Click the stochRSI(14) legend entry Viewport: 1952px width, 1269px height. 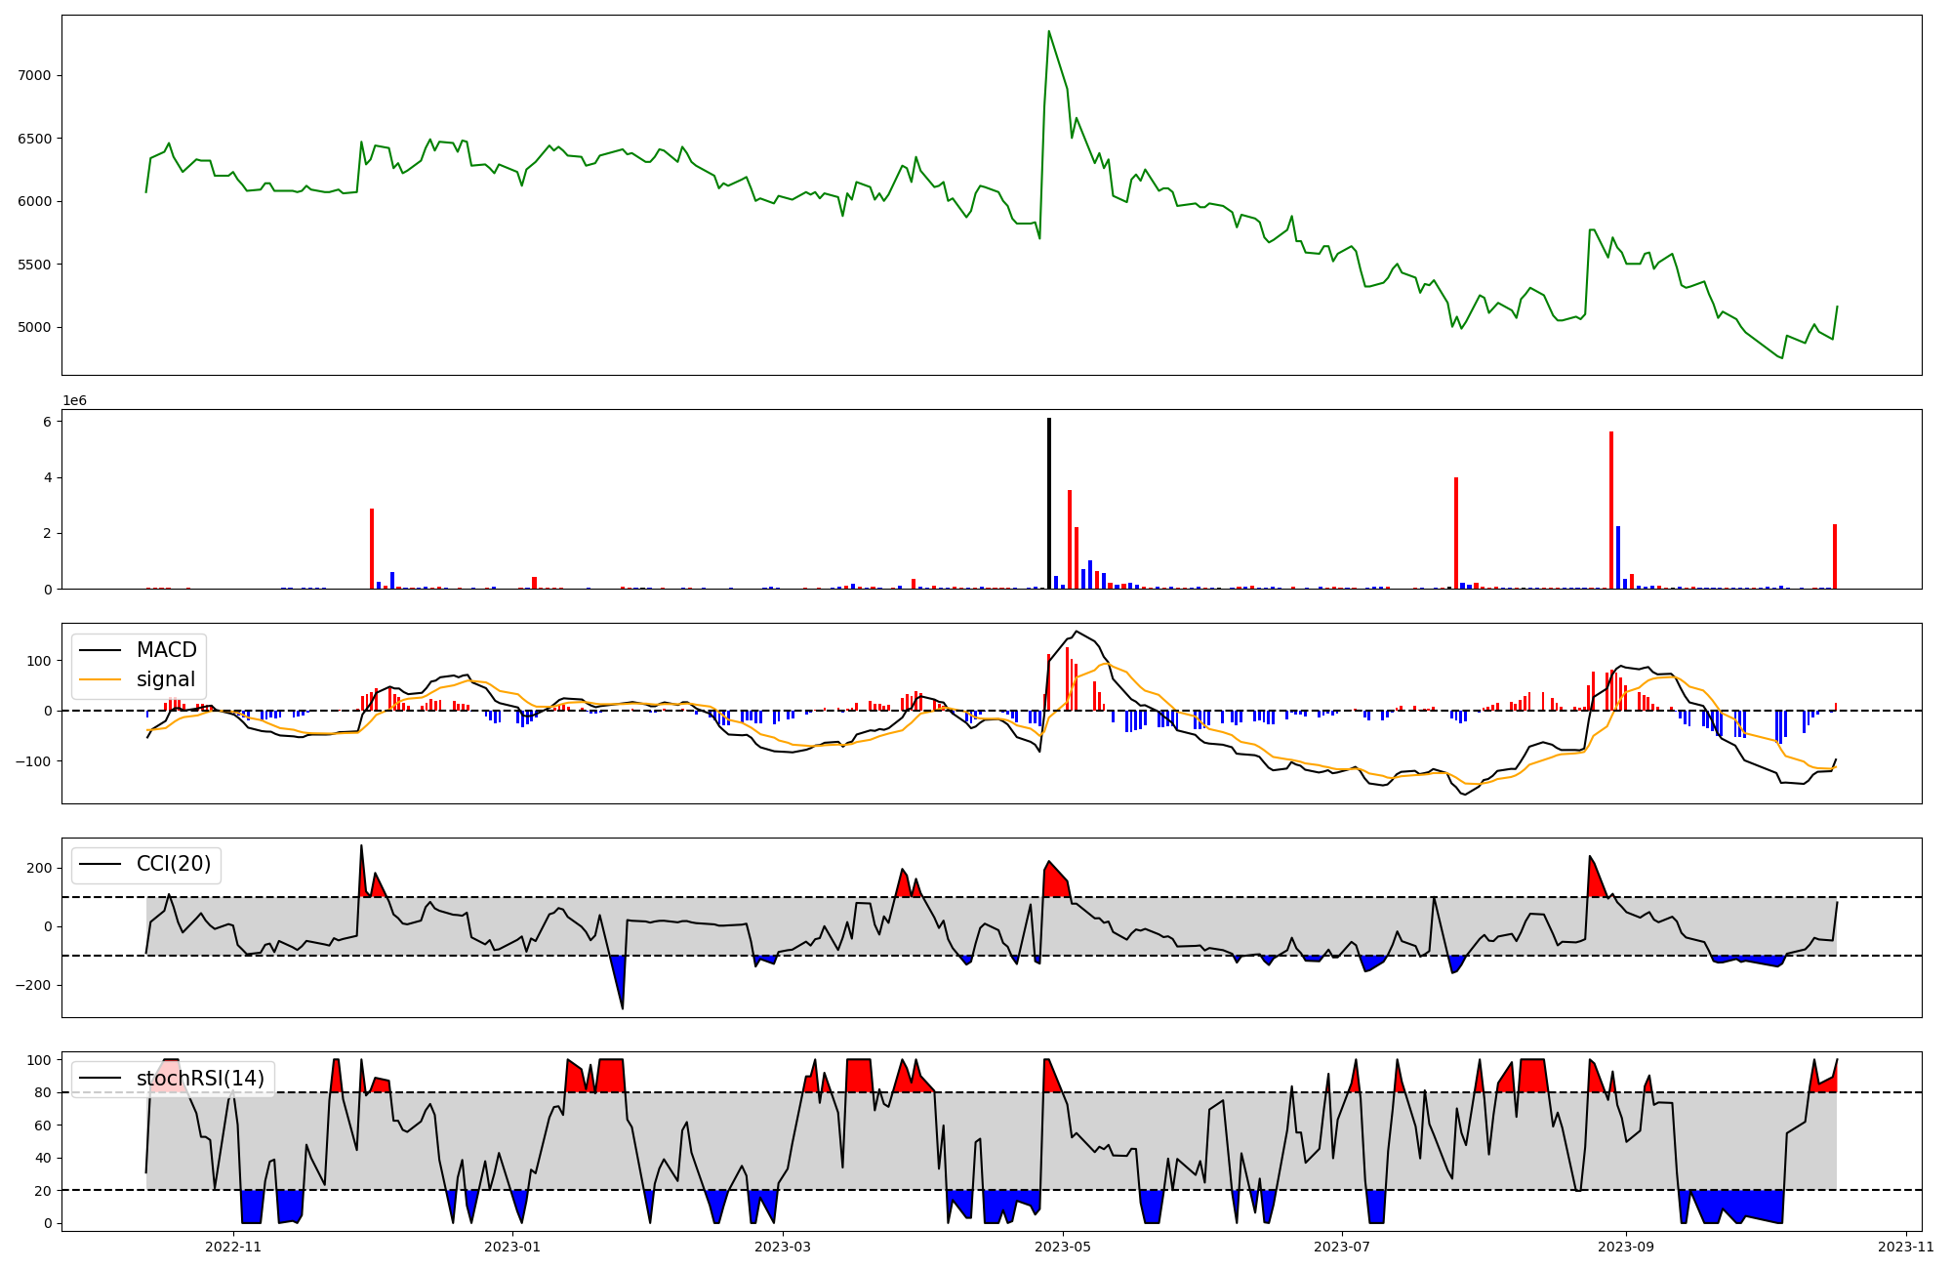pos(199,1079)
